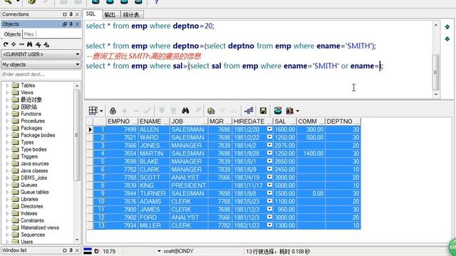Select the DBMS_Jobs folder in tree
456x256 pixels.
(33, 178)
